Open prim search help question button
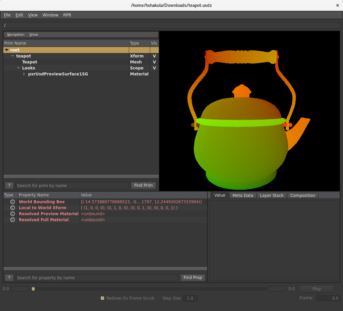Viewport: 343px width, 311px height. pos(9,186)
